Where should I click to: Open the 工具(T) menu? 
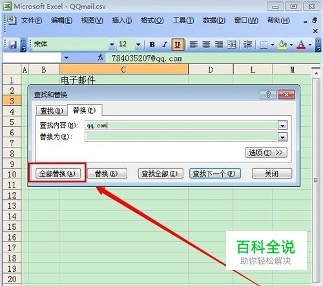click(183, 21)
